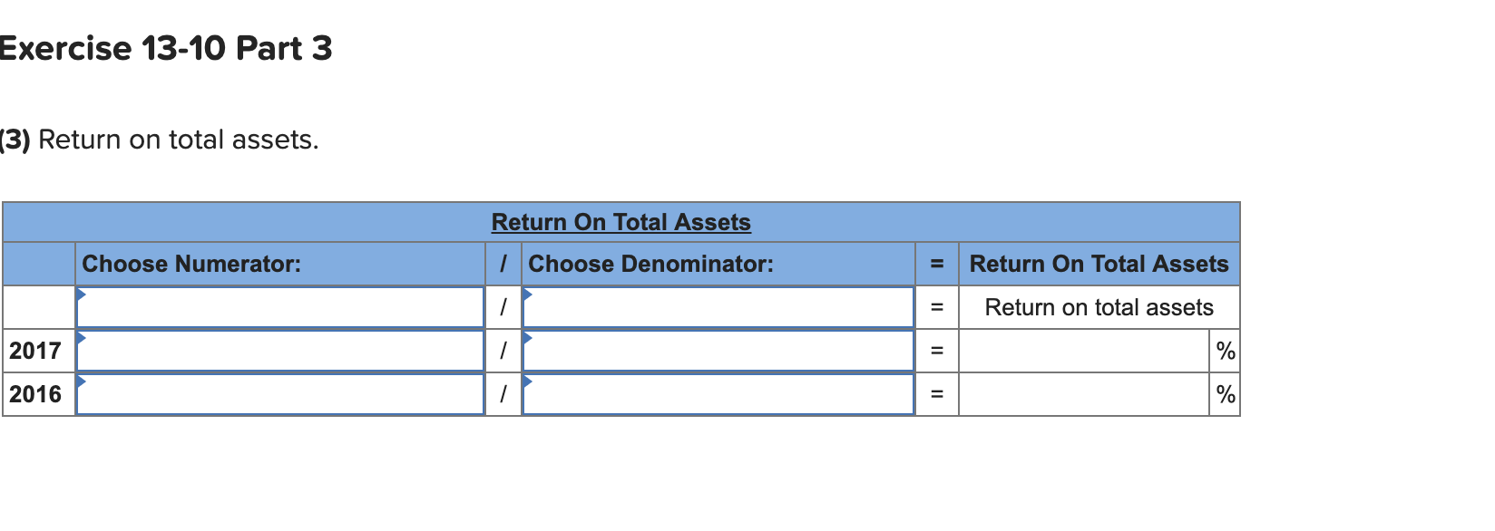The height and width of the screenshot is (531, 1495).
Task: Click the Return on total assets result label
Action: pos(1099,307)
